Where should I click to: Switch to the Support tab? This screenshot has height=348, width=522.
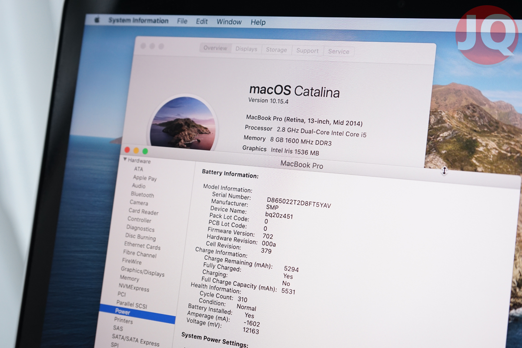[x=307, y=51]
